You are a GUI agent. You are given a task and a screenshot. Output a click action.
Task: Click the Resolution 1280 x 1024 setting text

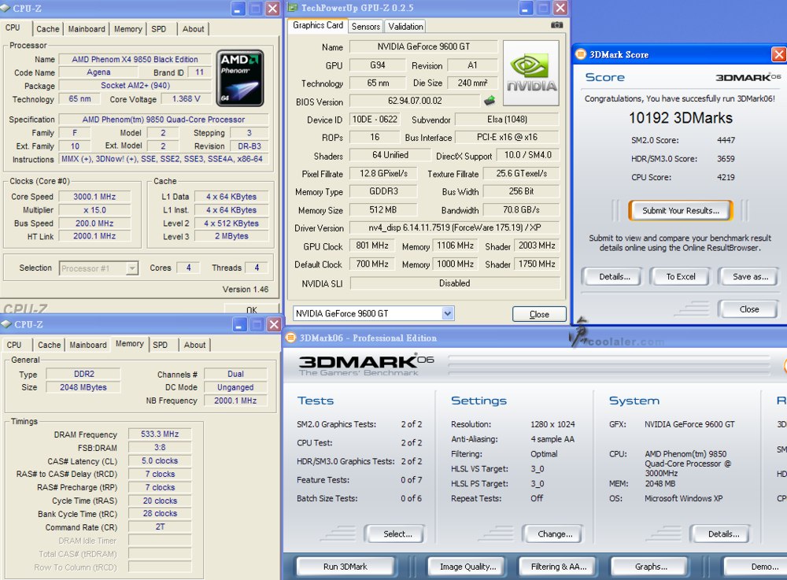(x=552, y=424)
